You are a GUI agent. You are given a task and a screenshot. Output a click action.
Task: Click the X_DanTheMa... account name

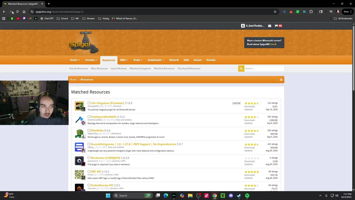[255, 26]
